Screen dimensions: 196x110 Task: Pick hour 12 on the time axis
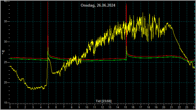102,107
